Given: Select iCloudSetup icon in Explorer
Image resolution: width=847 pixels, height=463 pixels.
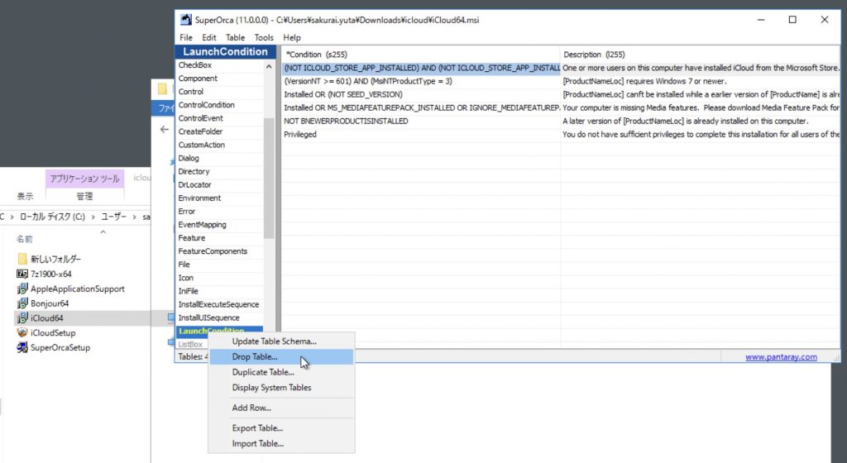Looking at the screenshot, I should tap(22, 332).
